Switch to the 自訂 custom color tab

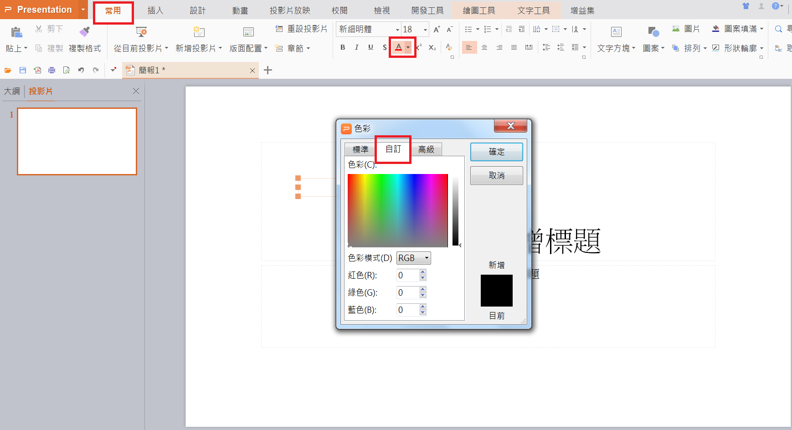click(393, 149)
